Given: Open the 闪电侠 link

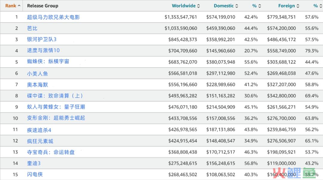Looking at the screenshot, I should pos(35,175).
